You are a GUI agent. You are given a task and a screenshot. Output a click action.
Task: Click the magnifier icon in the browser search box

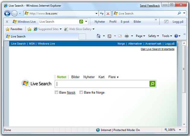pyautogui.click(x=179, y=13)
